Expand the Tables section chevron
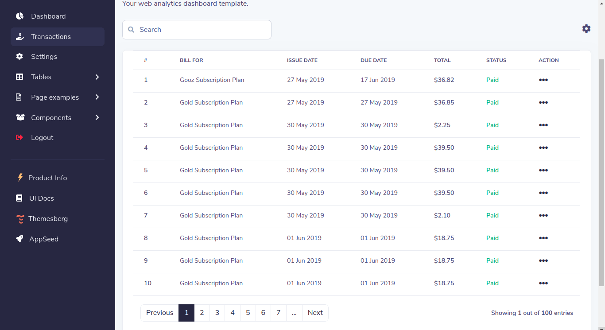Viewport: 605px width, 330px height. point(97,77)
